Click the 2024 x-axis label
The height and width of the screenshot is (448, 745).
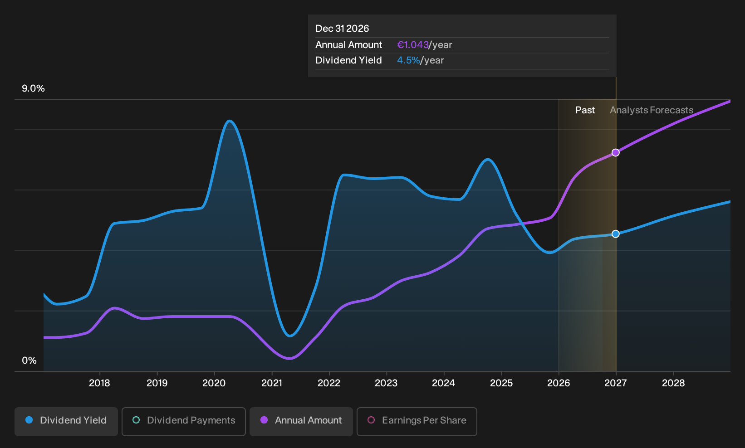coord(443,383)
